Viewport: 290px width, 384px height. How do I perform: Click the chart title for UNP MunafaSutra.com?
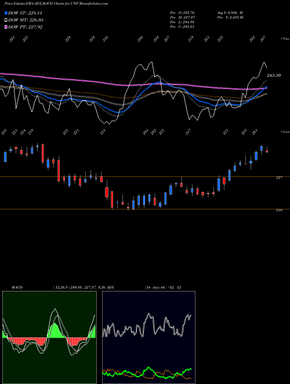point(56,3)
